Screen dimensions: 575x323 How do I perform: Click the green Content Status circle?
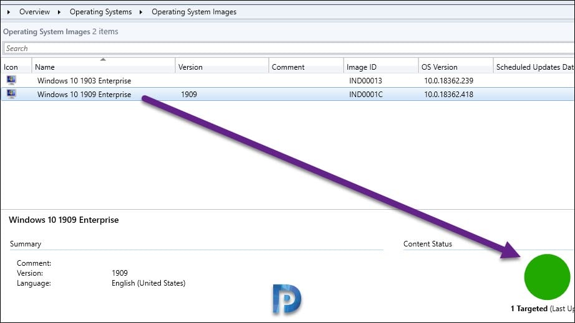tap(547, 277)
